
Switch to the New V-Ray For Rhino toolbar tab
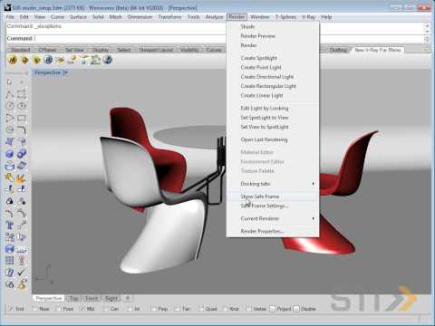point(378,50)
